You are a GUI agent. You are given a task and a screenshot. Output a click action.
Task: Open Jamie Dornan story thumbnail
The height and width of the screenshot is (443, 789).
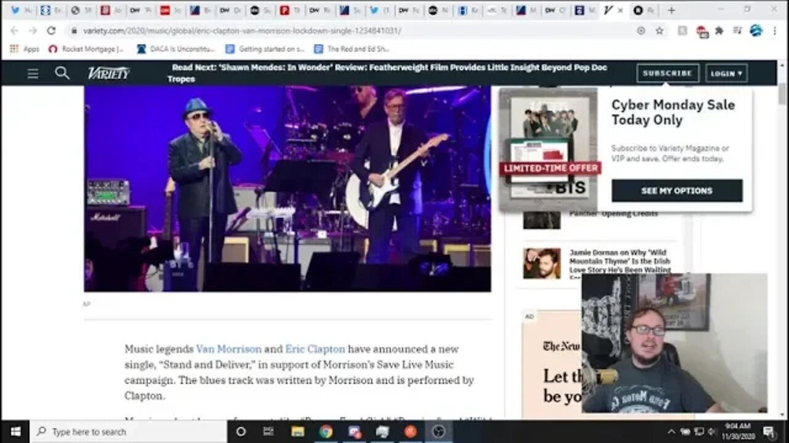coord(542,263)
